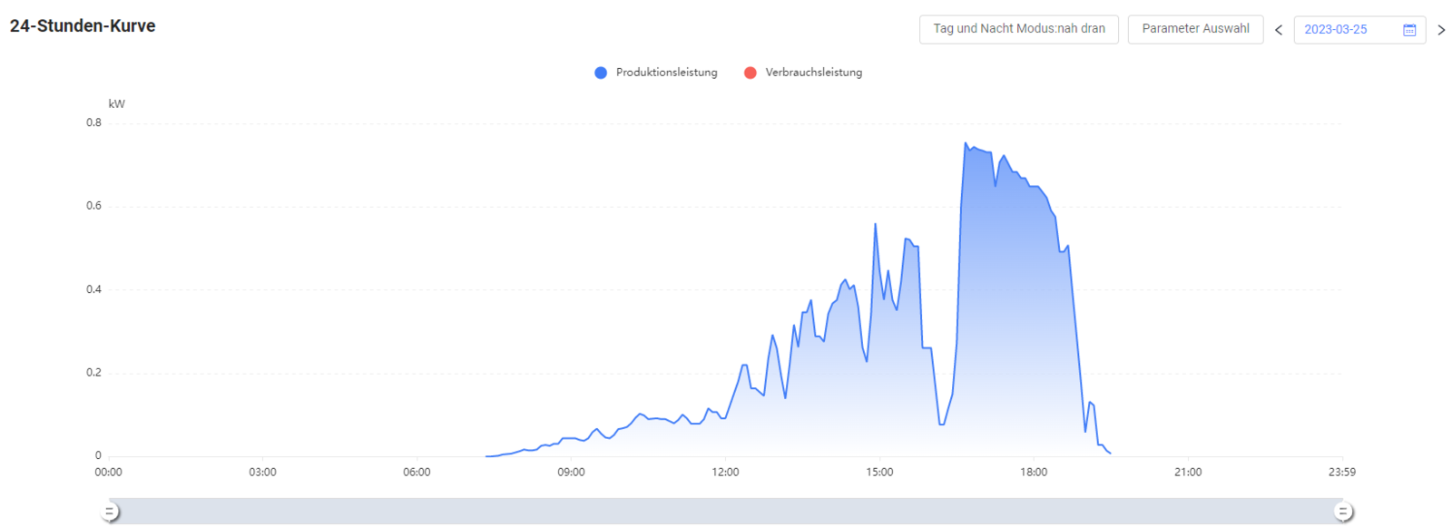Click the 12:00 label on time axis
Image resolution: width=1452 pixels, height=527 pixels.
(x=725, y=473)
